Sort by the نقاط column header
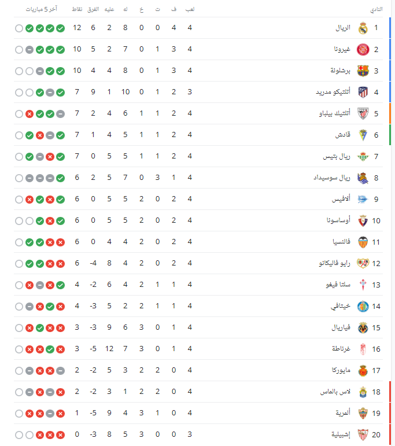Image resolution: width=395 pixels, height=446 pixels. click(77, 9)
